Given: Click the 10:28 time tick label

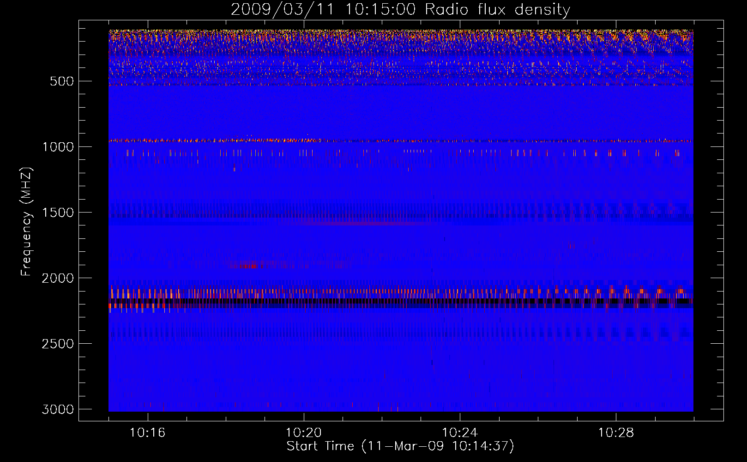Looking at the screenshot, I should [x=616, y=433].
